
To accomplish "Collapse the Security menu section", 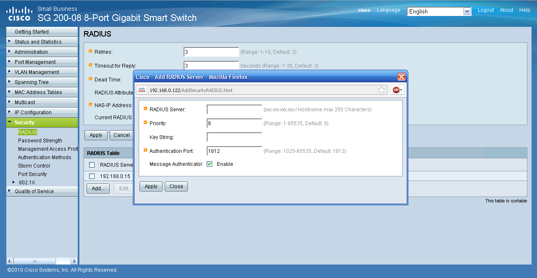I will pos(24,123).
